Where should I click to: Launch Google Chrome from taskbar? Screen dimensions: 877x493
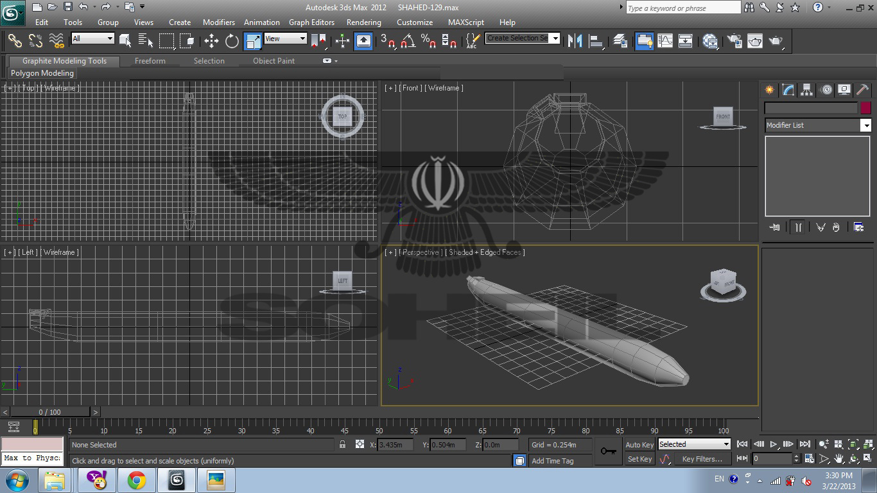tap(136, 480)
